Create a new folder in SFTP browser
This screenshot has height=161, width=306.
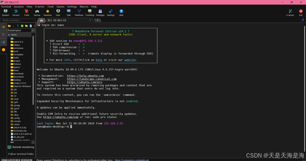[x=26, y=26]
